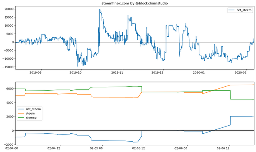256x152 pixels.
Task: Click the 2019-11 x-axis label
Action: (117, 72)
